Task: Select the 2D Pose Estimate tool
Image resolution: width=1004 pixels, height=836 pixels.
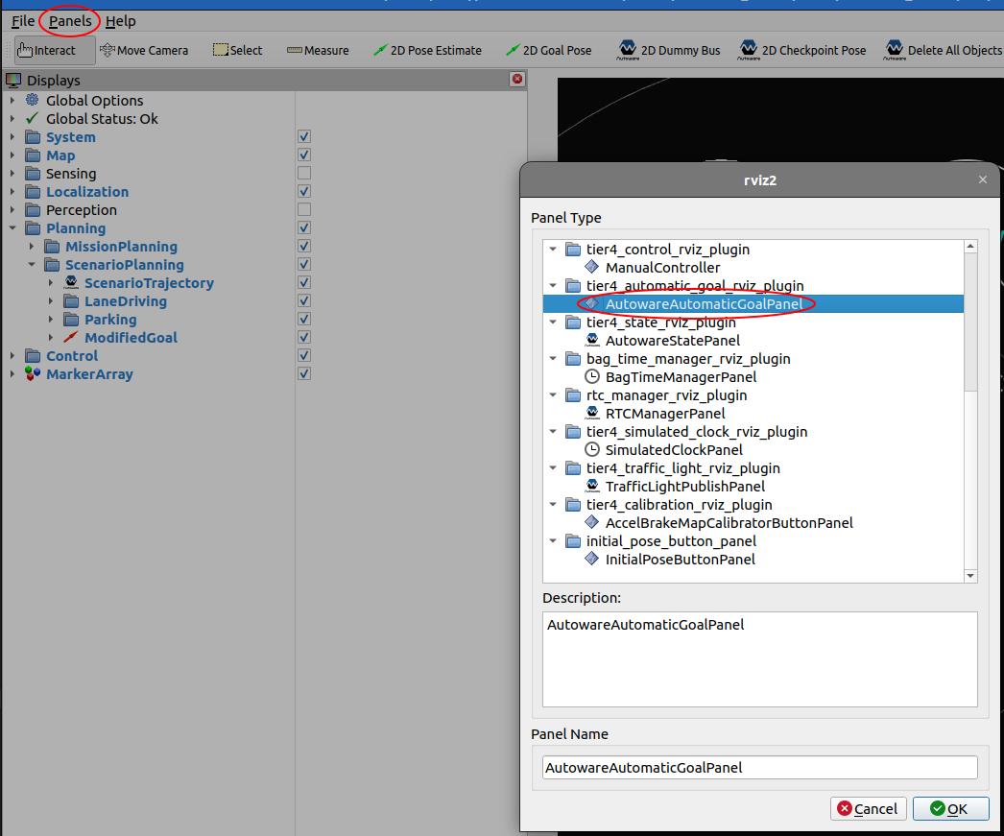Action: tap(427, 49)
